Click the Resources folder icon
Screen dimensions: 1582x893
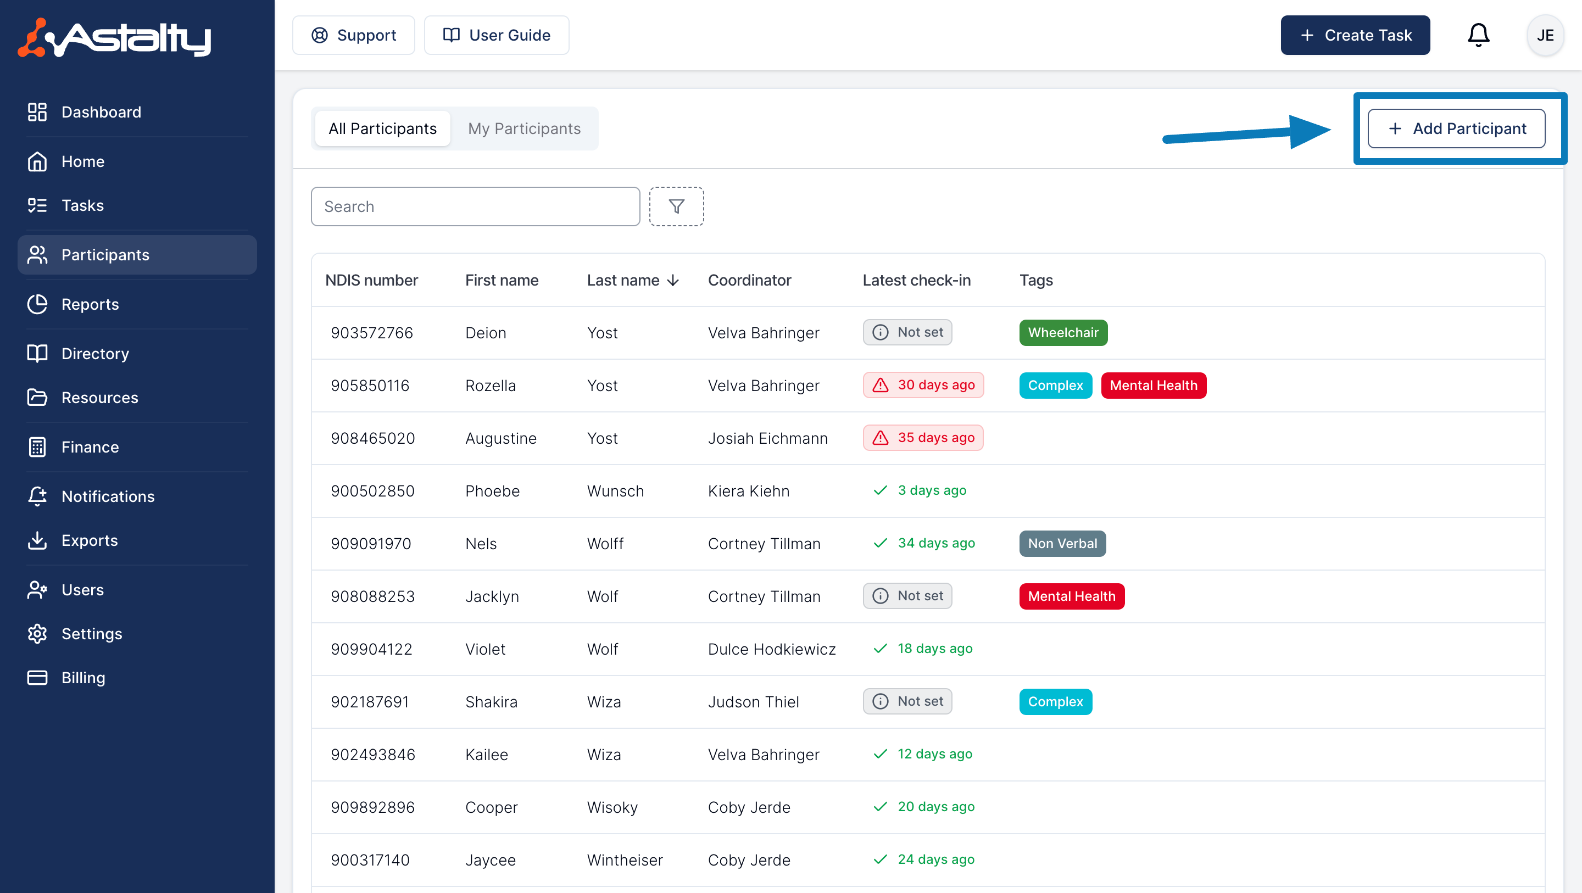(x=37, y=398)
